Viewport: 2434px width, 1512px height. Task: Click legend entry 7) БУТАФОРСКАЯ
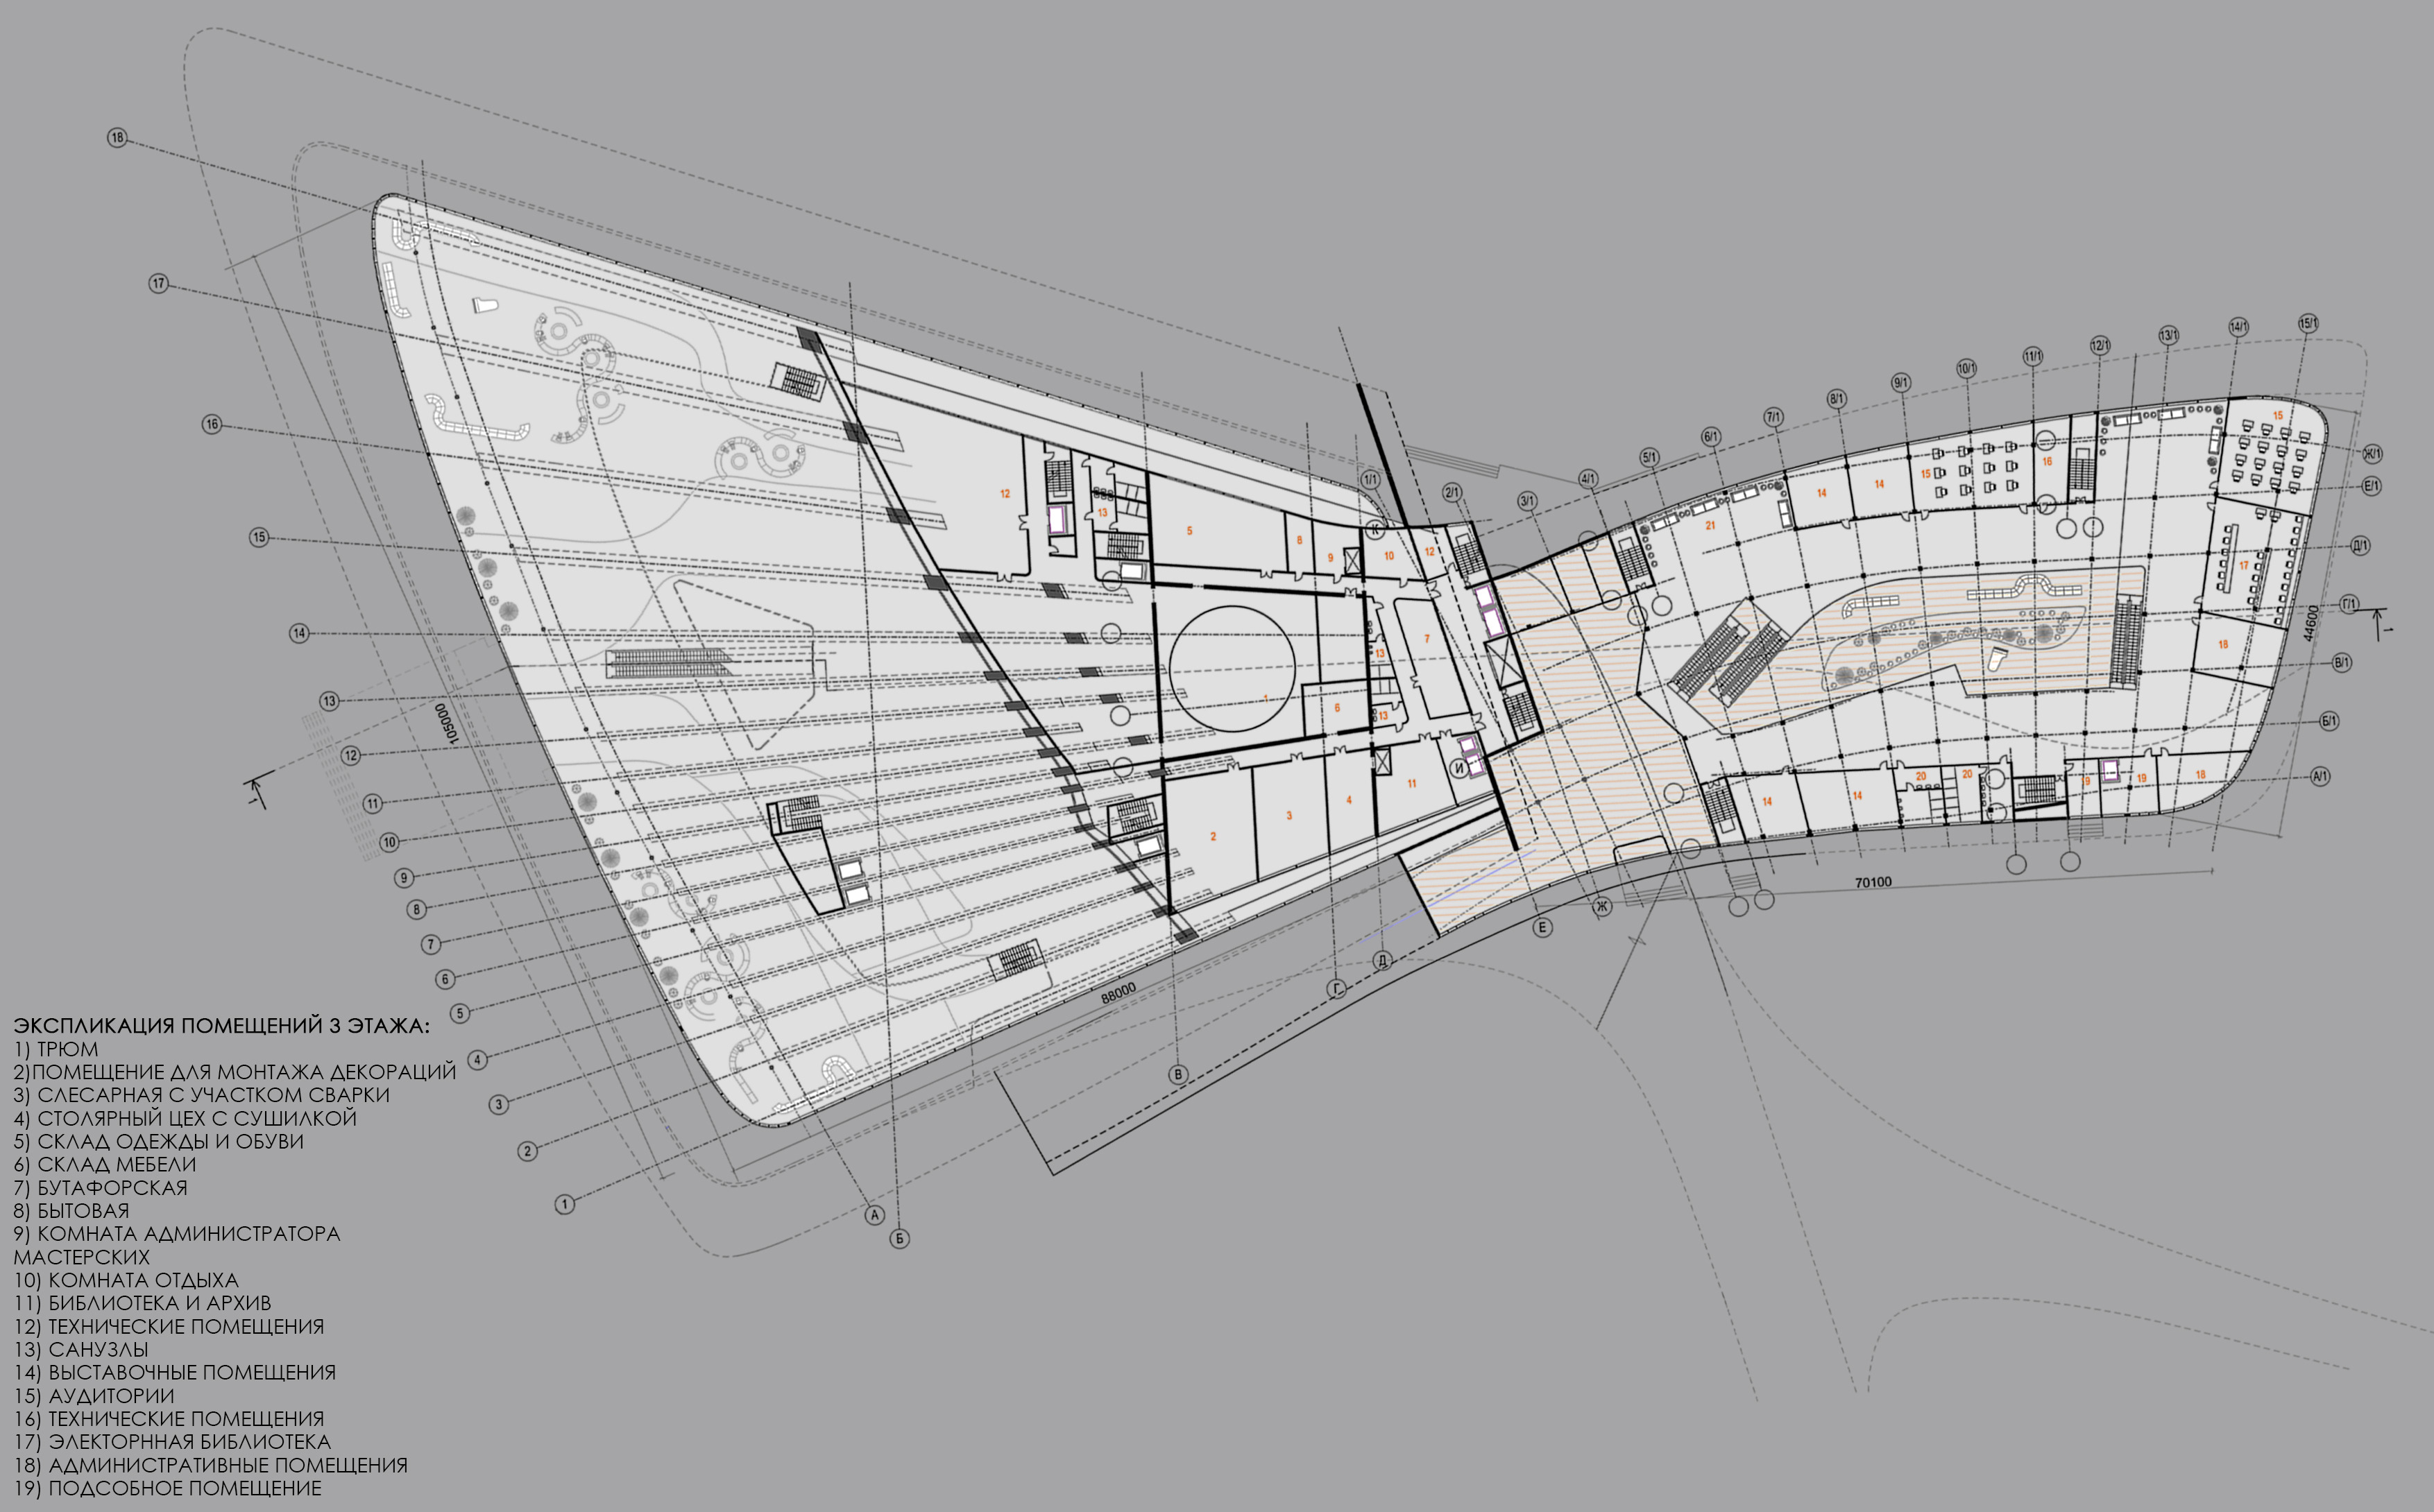click(x=101, y=1187)
